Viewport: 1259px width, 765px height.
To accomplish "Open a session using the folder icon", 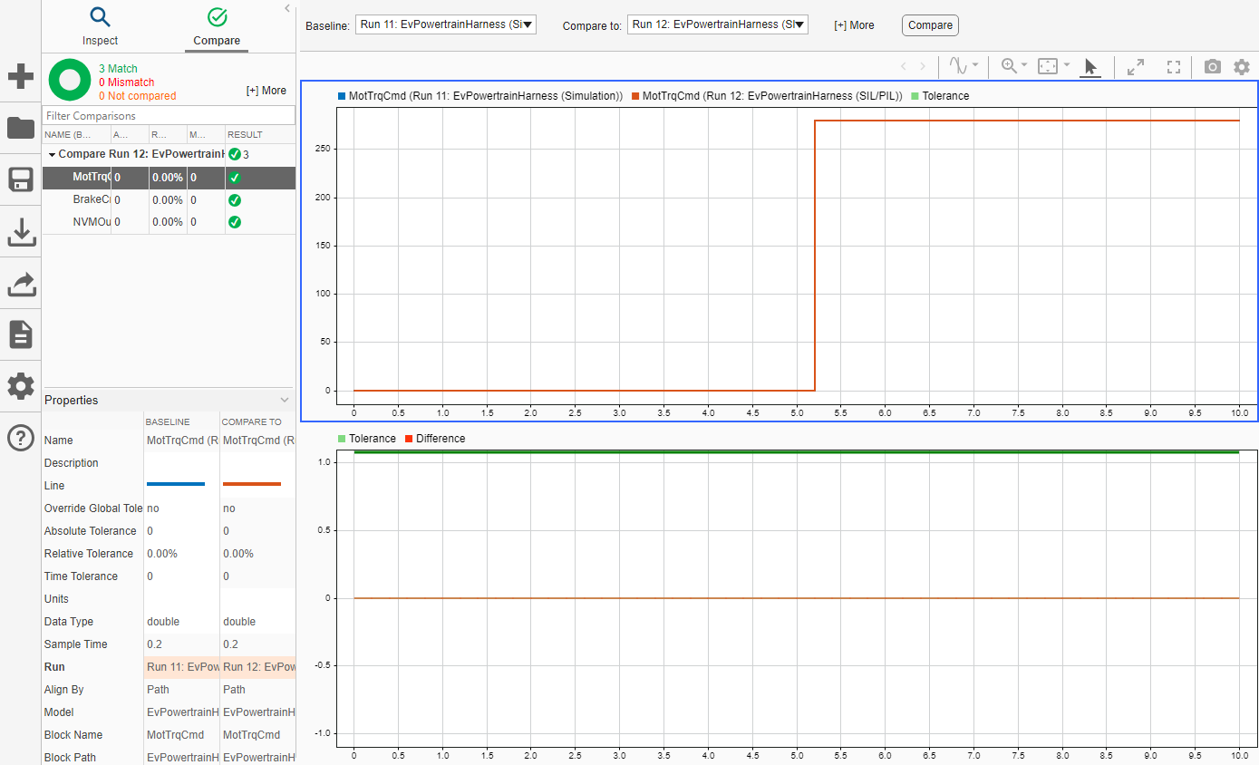I will coord(20,128).
